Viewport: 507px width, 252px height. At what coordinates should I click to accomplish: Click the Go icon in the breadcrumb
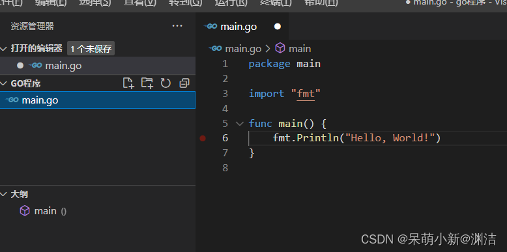[x=215, y=48]
